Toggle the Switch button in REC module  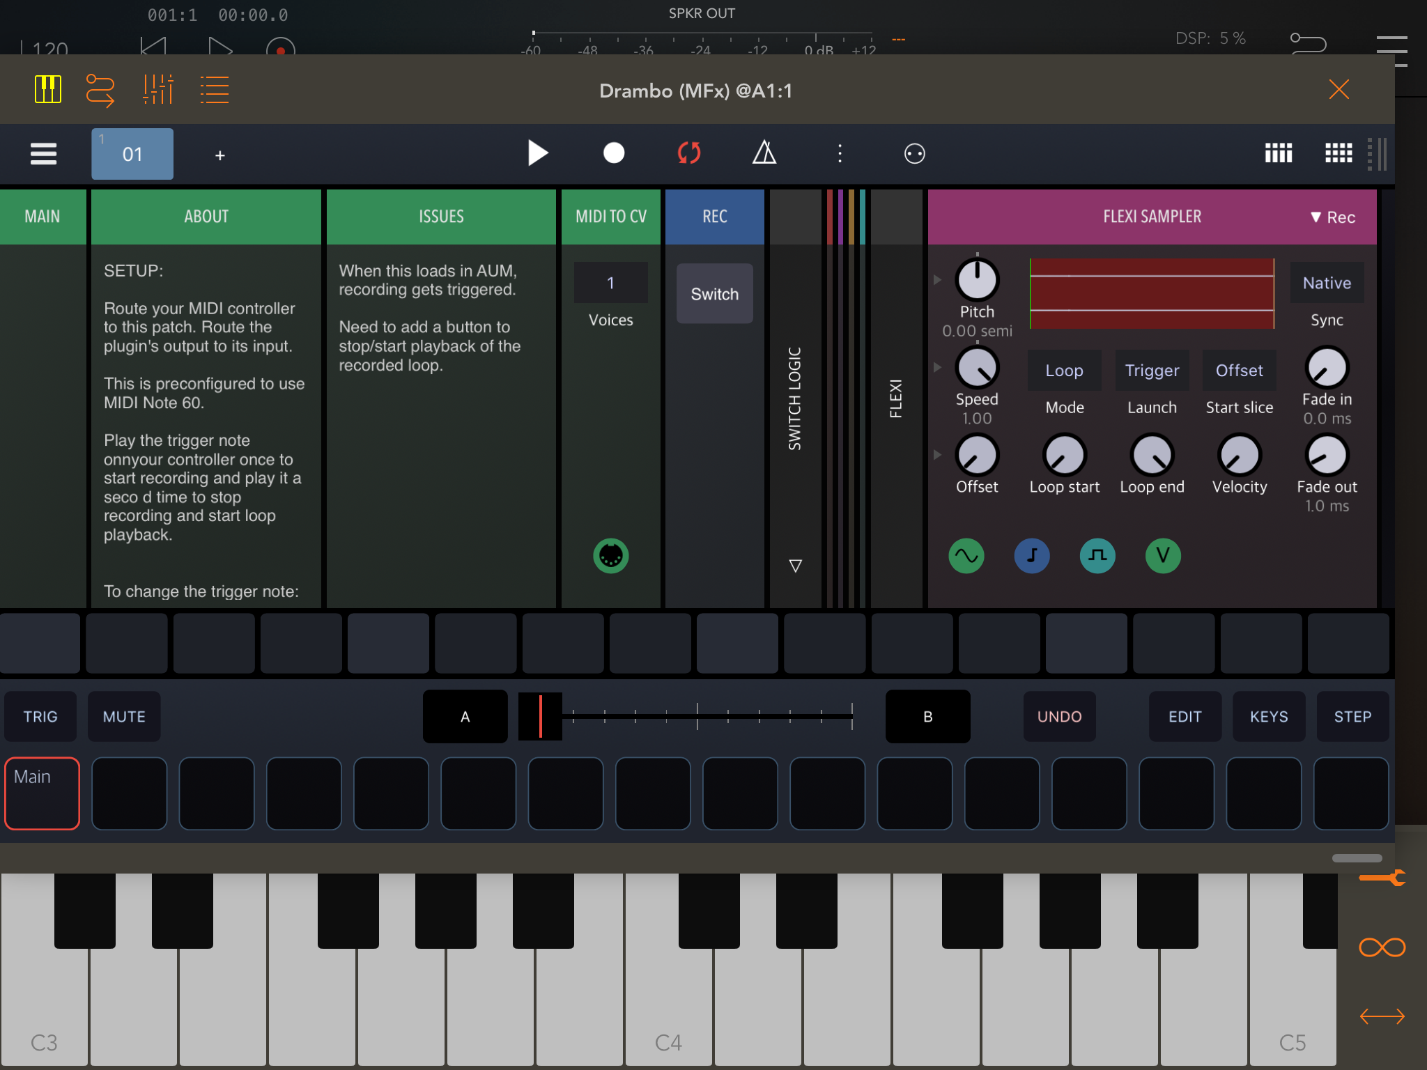coord(714,294)
